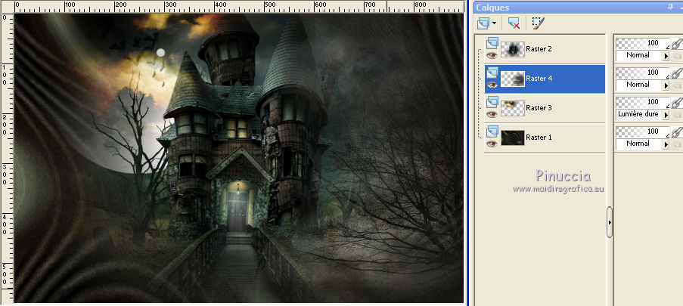The height and width of the screenshot is (306, 683).
Task: Toggle the link icon for Raster 4
Action: coord(676,73)
